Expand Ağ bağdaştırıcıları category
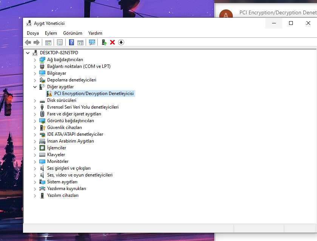This screenshot has width=317, height=241. (x=35, y=60)
